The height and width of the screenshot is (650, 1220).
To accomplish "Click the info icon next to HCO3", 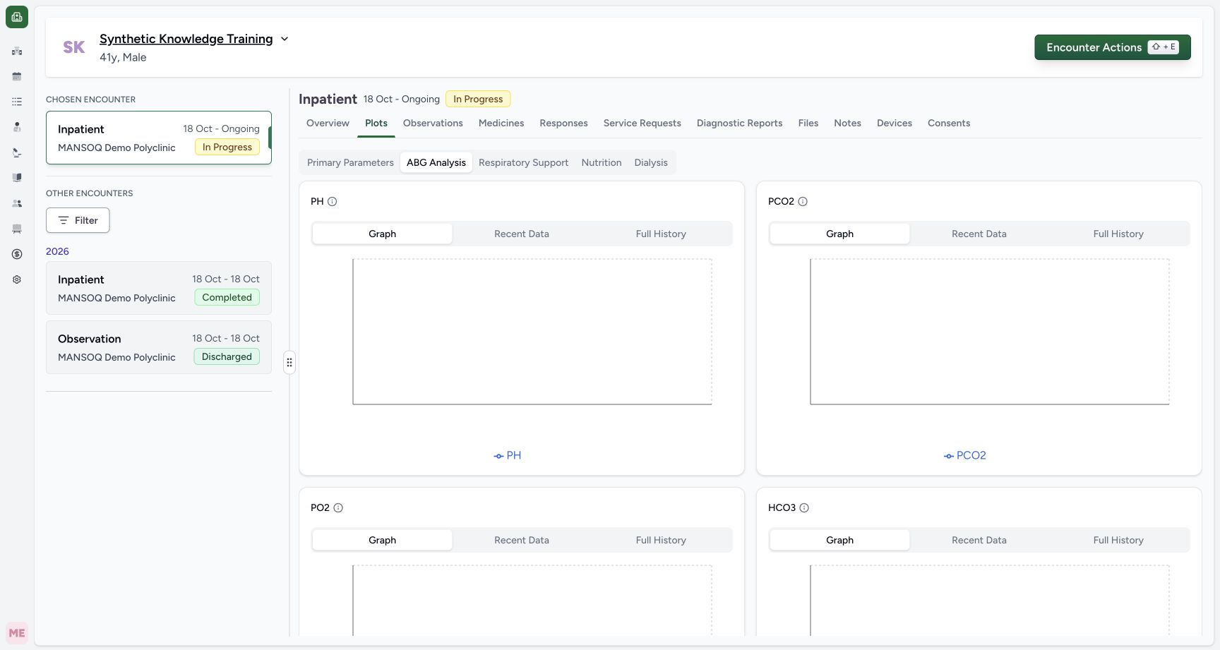I will (804, 507).
